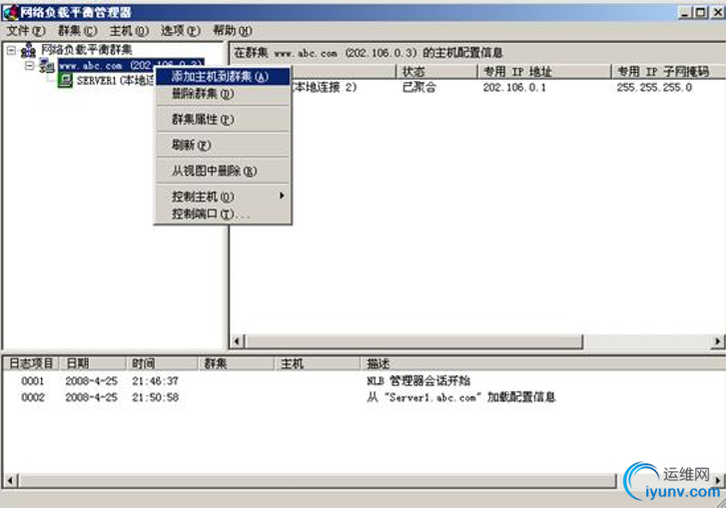Open the 主机(O) menu
This screenshot has height=508, width=726.
point(129,31)
